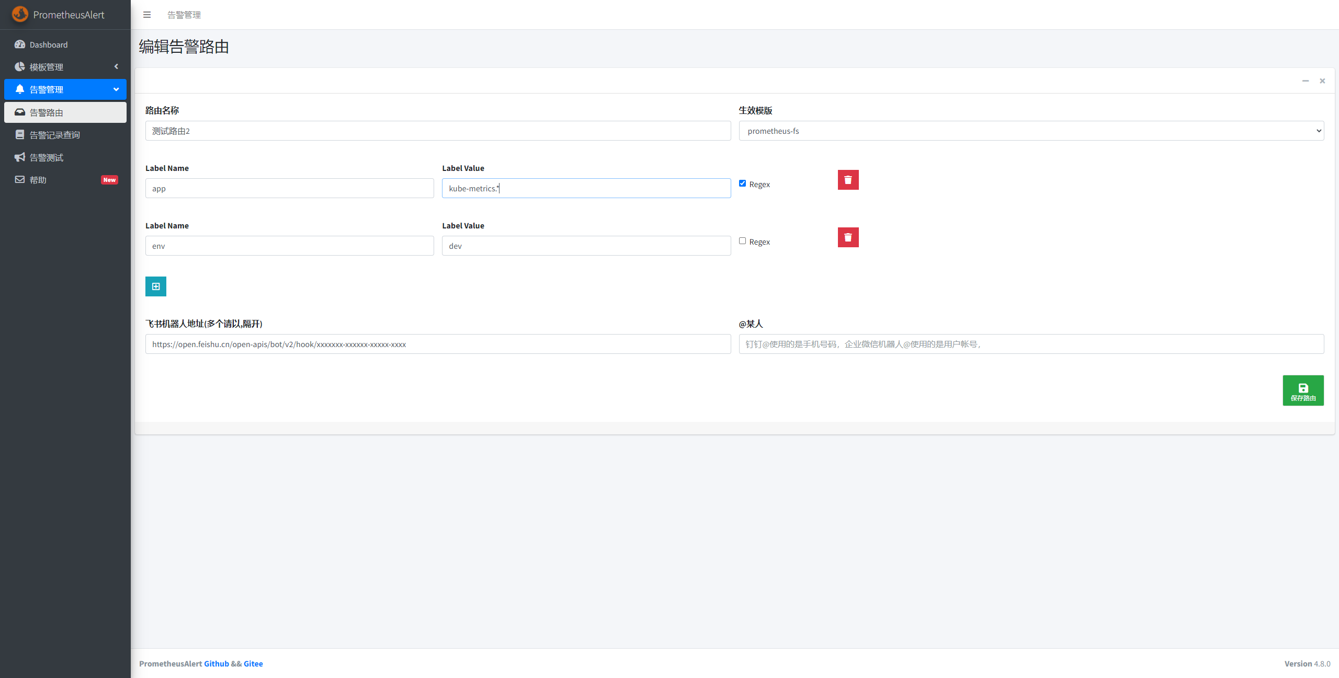Click the @某人 input field
1339x678 pixels.
coord(1031,344)
